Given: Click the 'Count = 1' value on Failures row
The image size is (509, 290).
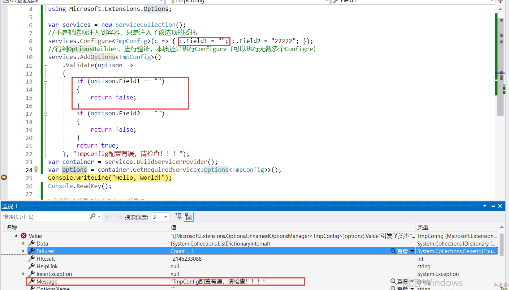Looking at the screenshot, I should 182,251.
